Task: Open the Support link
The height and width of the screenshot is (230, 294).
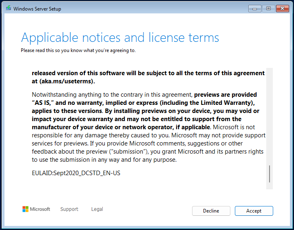Action: pos(69,209)
